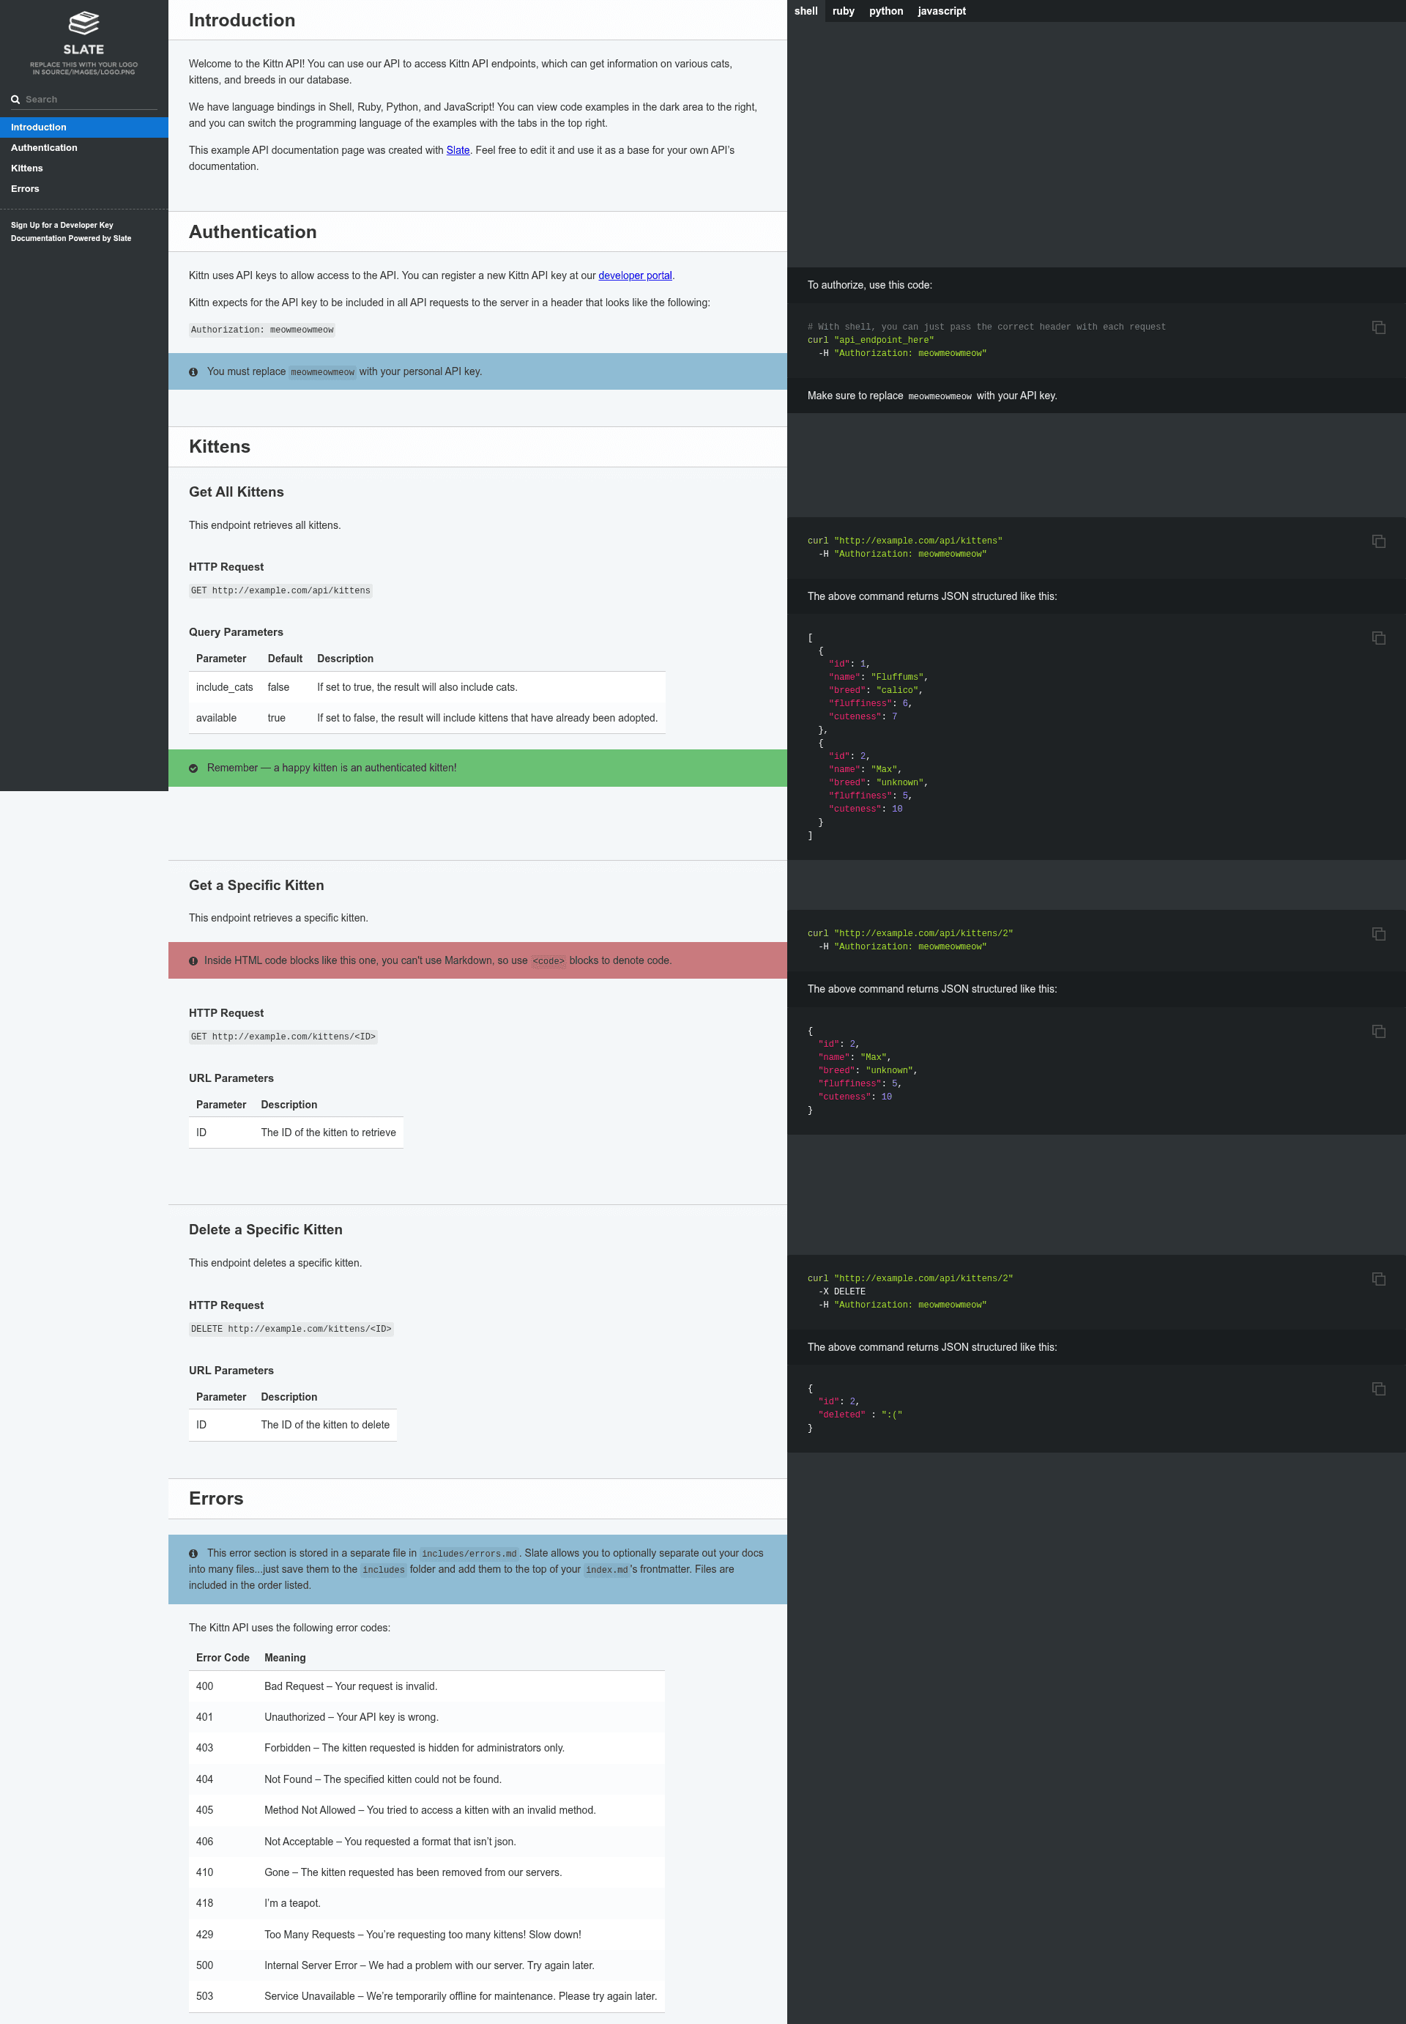Click 'To authorize, use this code:' text
1406x2024 pixels.
point(869,286)
